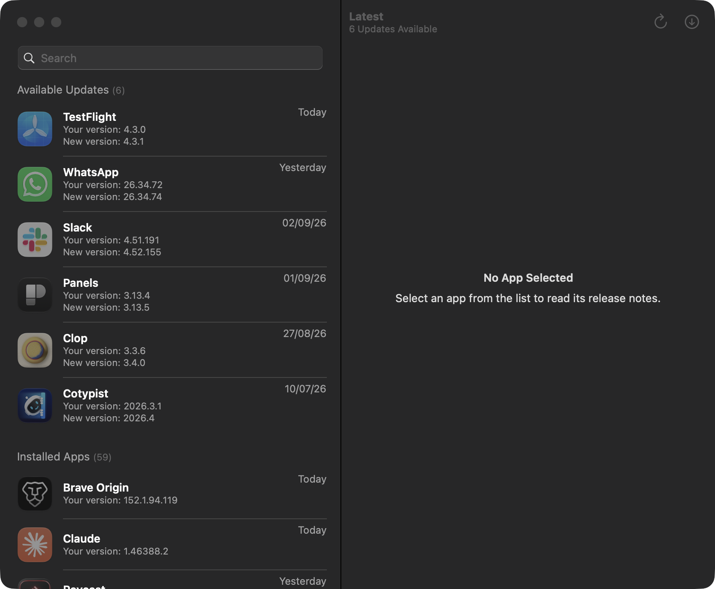
Task: Click the magnifying glass search icon
Action: 29,58
